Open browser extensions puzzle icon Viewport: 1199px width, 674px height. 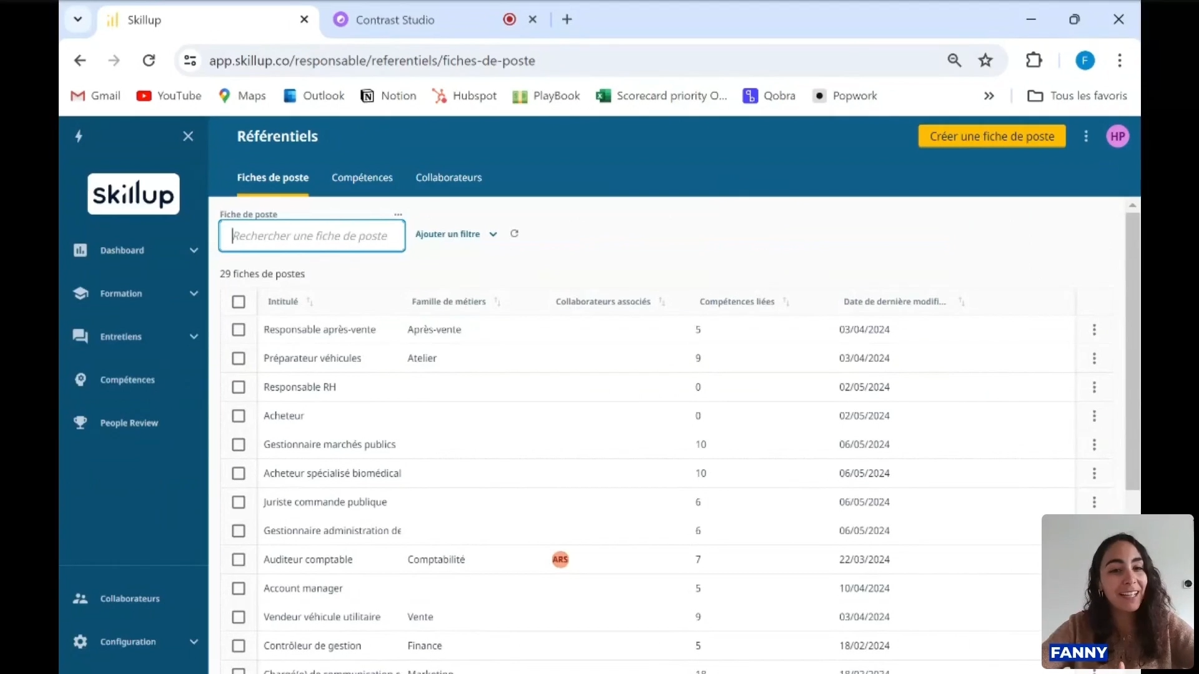(1034, 61)
